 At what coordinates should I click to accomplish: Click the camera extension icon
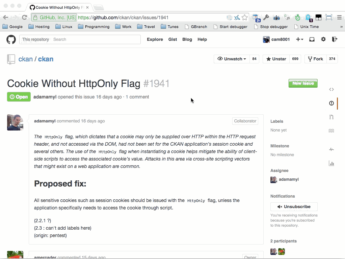click(x=276, y=18)
